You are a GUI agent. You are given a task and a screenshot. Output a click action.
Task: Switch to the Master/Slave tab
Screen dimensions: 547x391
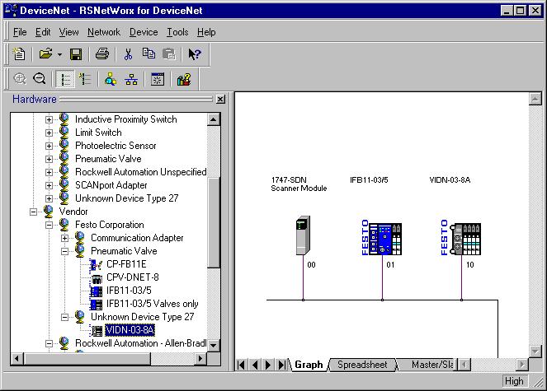click(x=428, y=365)
